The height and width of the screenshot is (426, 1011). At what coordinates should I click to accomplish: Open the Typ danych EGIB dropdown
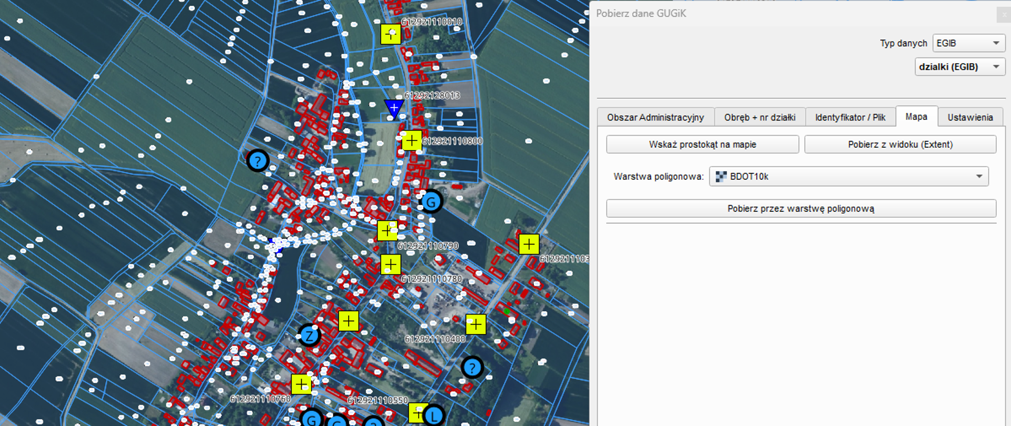click(968, 43)
